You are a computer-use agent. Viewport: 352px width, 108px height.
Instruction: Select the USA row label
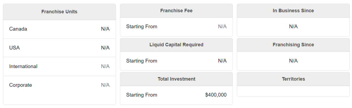pyautogui.click(x=14, y=48)
